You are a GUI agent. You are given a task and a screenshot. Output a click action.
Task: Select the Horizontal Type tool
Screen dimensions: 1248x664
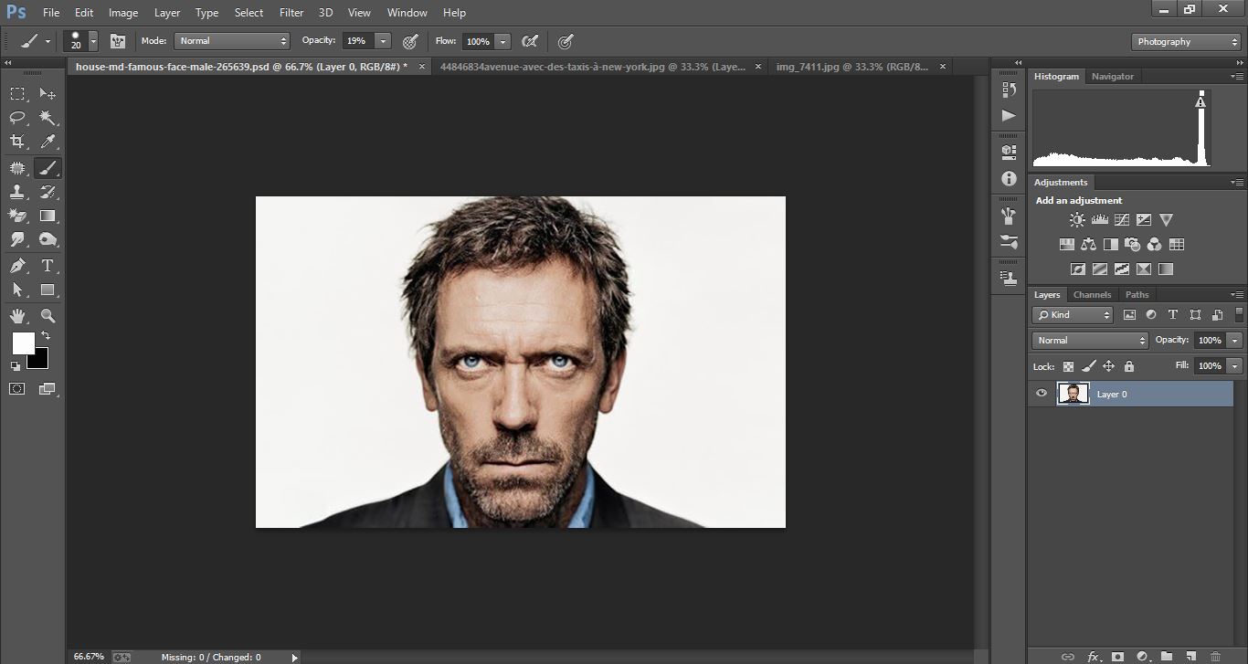[x=48, y=265]
